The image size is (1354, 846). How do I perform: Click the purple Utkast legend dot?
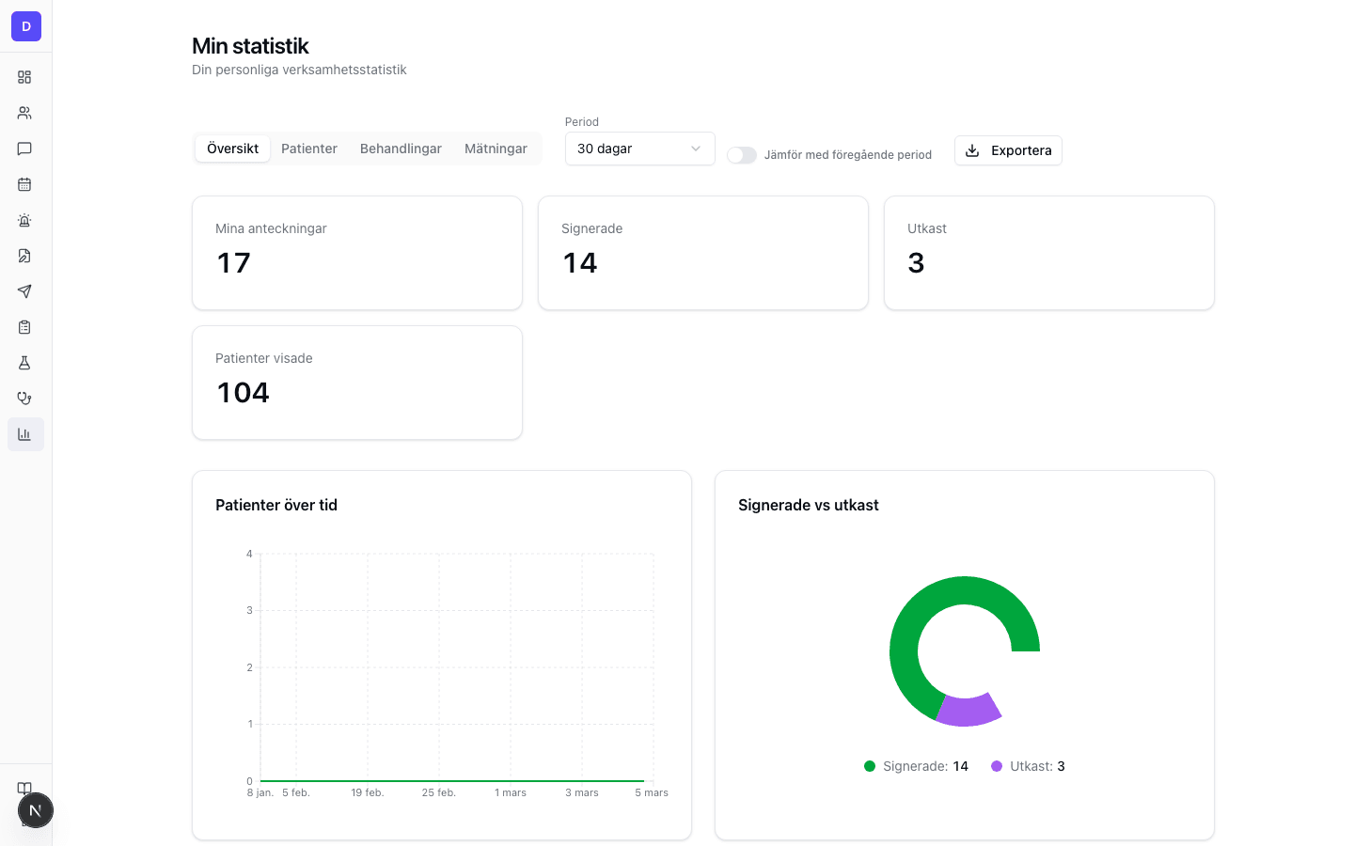click(997, 766)
